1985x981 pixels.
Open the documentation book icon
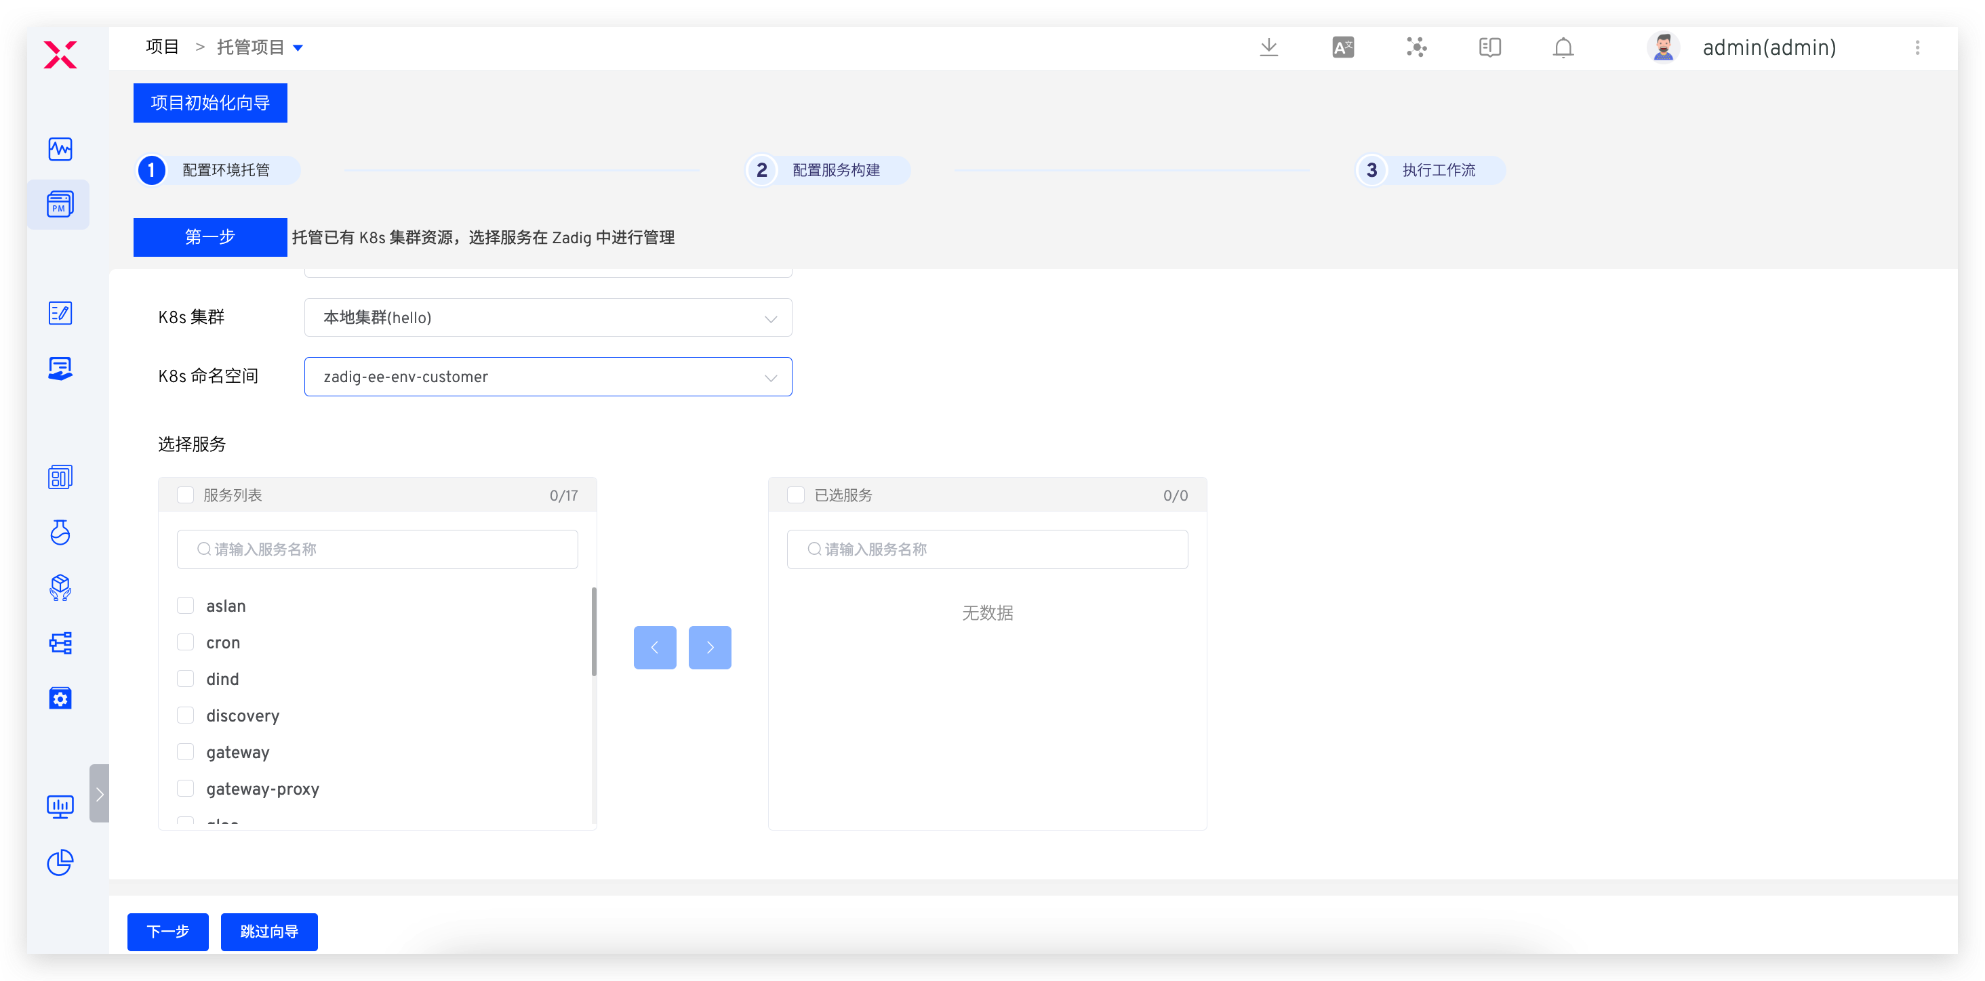coord(1489,47)
